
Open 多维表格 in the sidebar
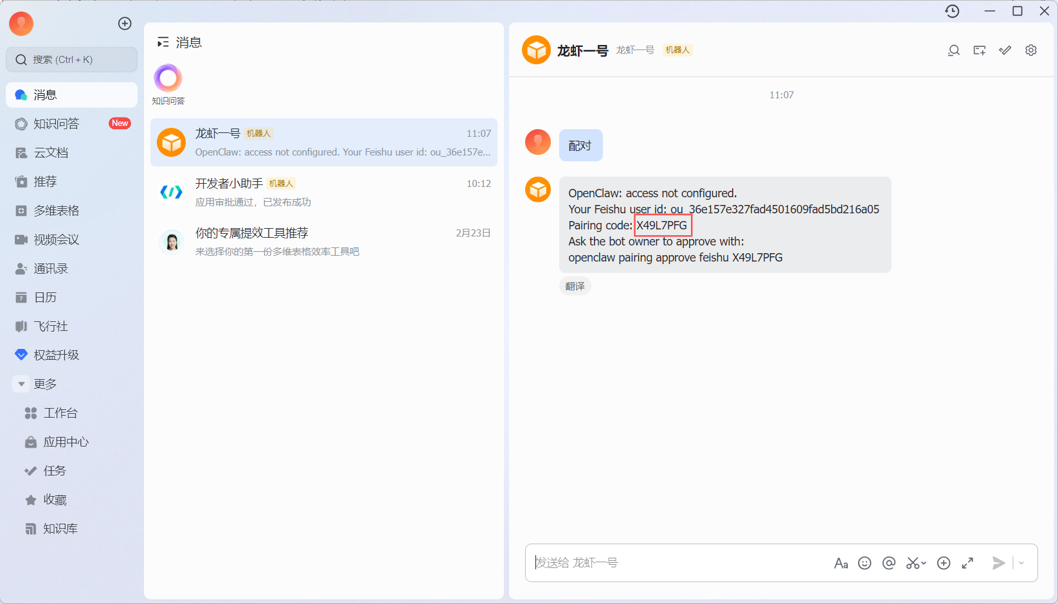[x=71, y=211]
